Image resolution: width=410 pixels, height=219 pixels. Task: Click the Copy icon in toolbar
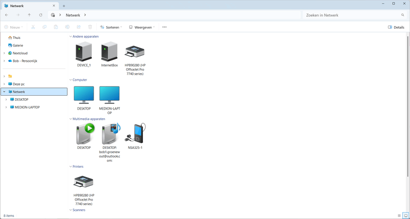click(45, 27)
